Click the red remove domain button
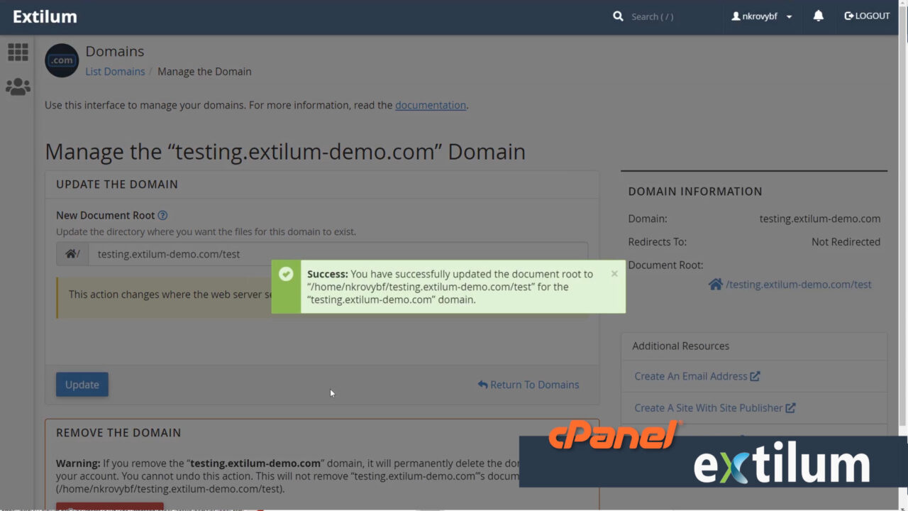Screen dimensions: 908x511 (109, 508)
